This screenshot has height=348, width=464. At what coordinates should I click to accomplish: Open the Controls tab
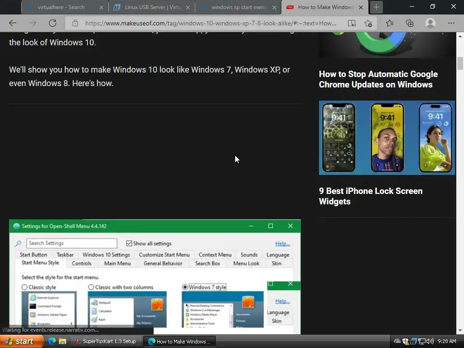(82, 263)
